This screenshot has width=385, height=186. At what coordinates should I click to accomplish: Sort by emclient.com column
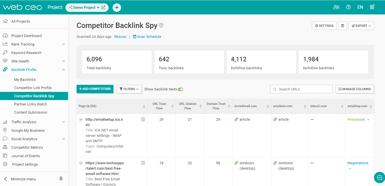pyautogui.click(x=305, y=106)
